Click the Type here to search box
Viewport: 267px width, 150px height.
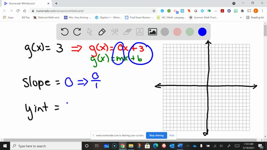tap(46, 146)
